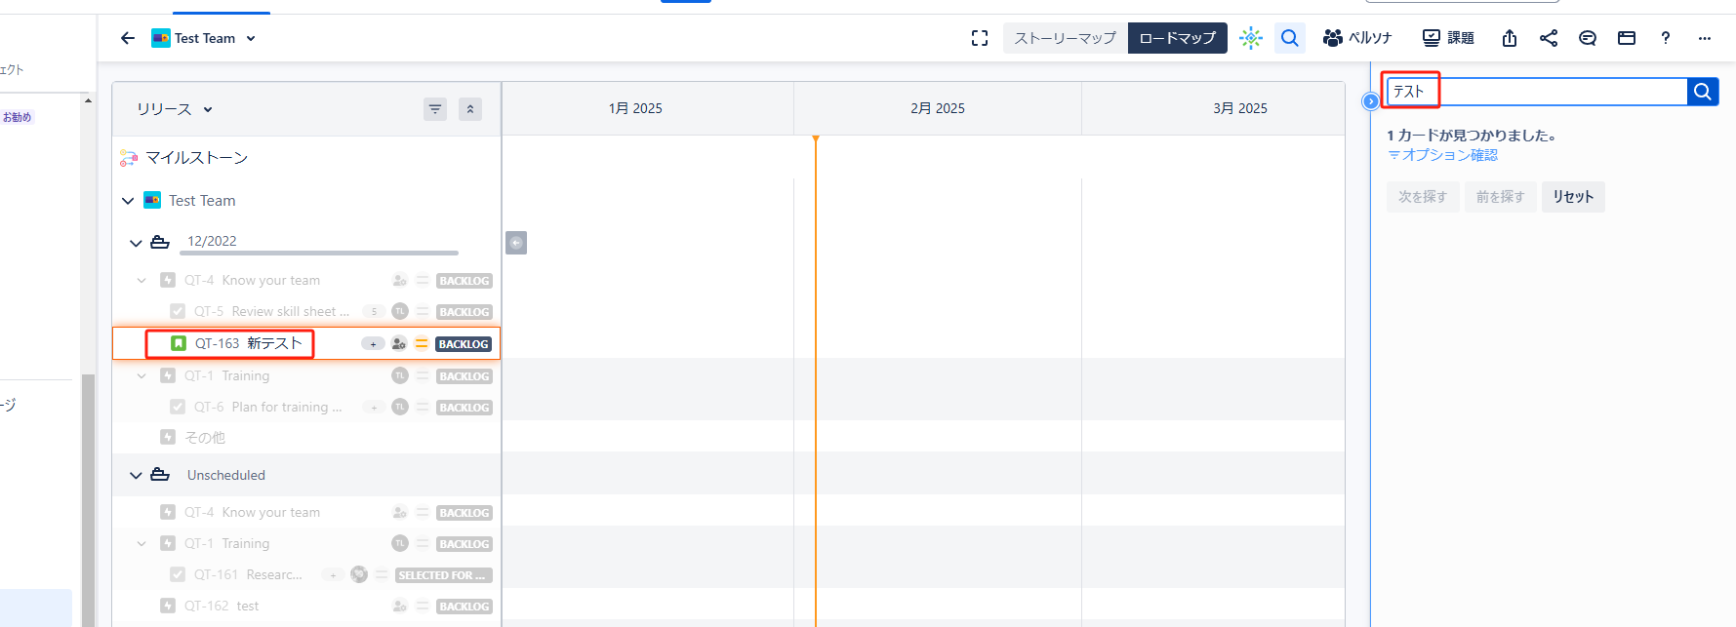The width and height of the screenshot is (1736, 627).
Task: Open the share icon in the toolbar
Action: [x=1549, y=38]
